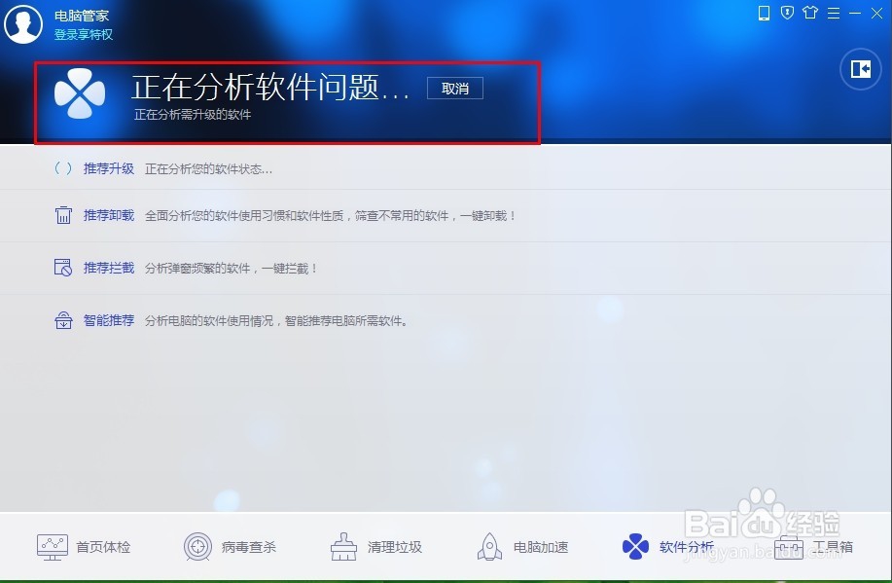Click the trash bin icon for 推荐卸载

[63, 215]
